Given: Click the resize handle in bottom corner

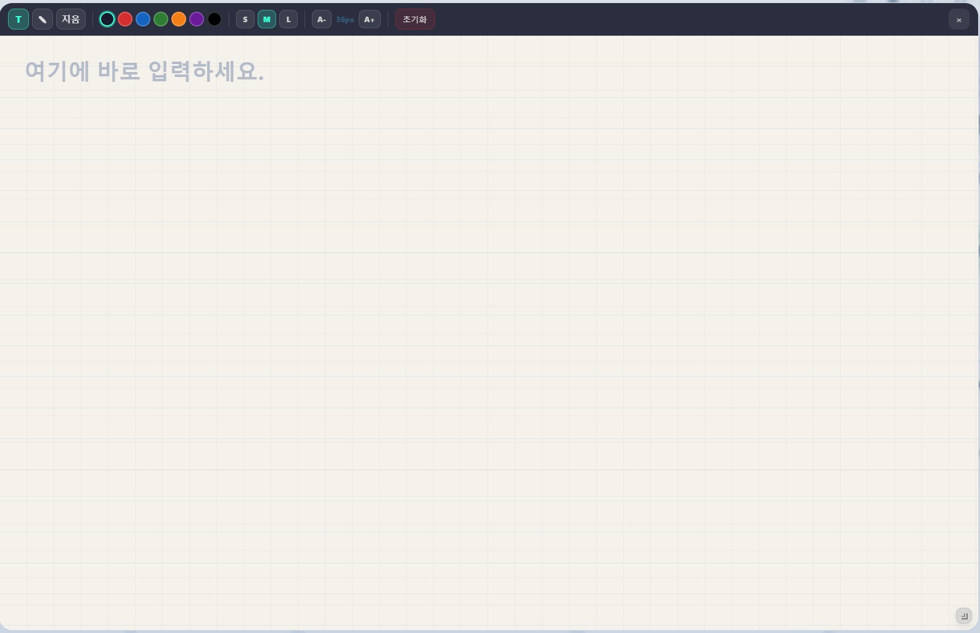Looking at the screenshot, I should pyautogui.click(x=964, y=616).
